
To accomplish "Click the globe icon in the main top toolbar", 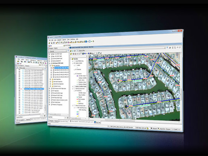I will (x=86, y=42).
